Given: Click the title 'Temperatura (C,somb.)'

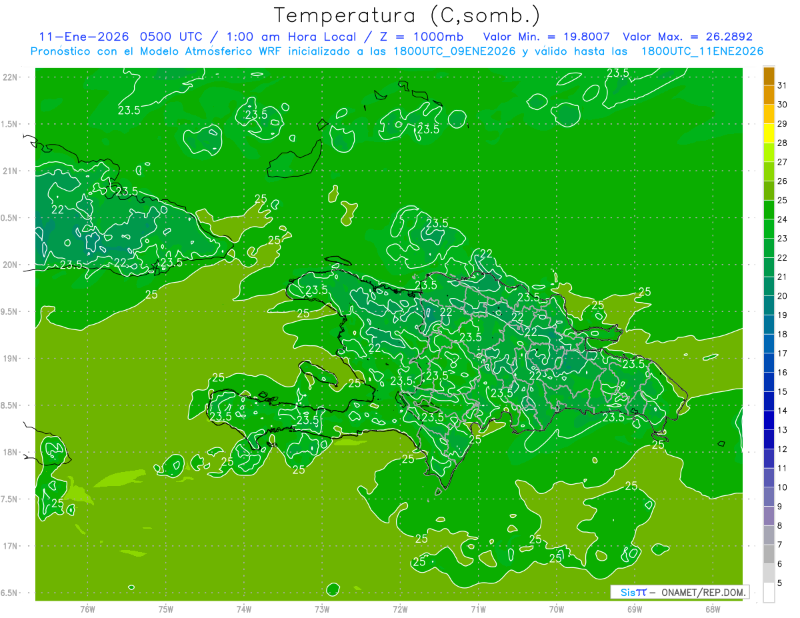Looking at the screenshot, I should click(x=407, y=15).
